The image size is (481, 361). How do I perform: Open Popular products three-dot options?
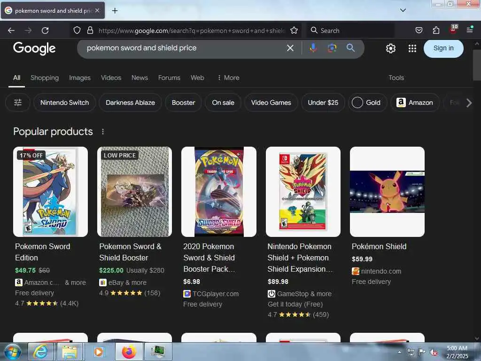(x=103, y=132)
